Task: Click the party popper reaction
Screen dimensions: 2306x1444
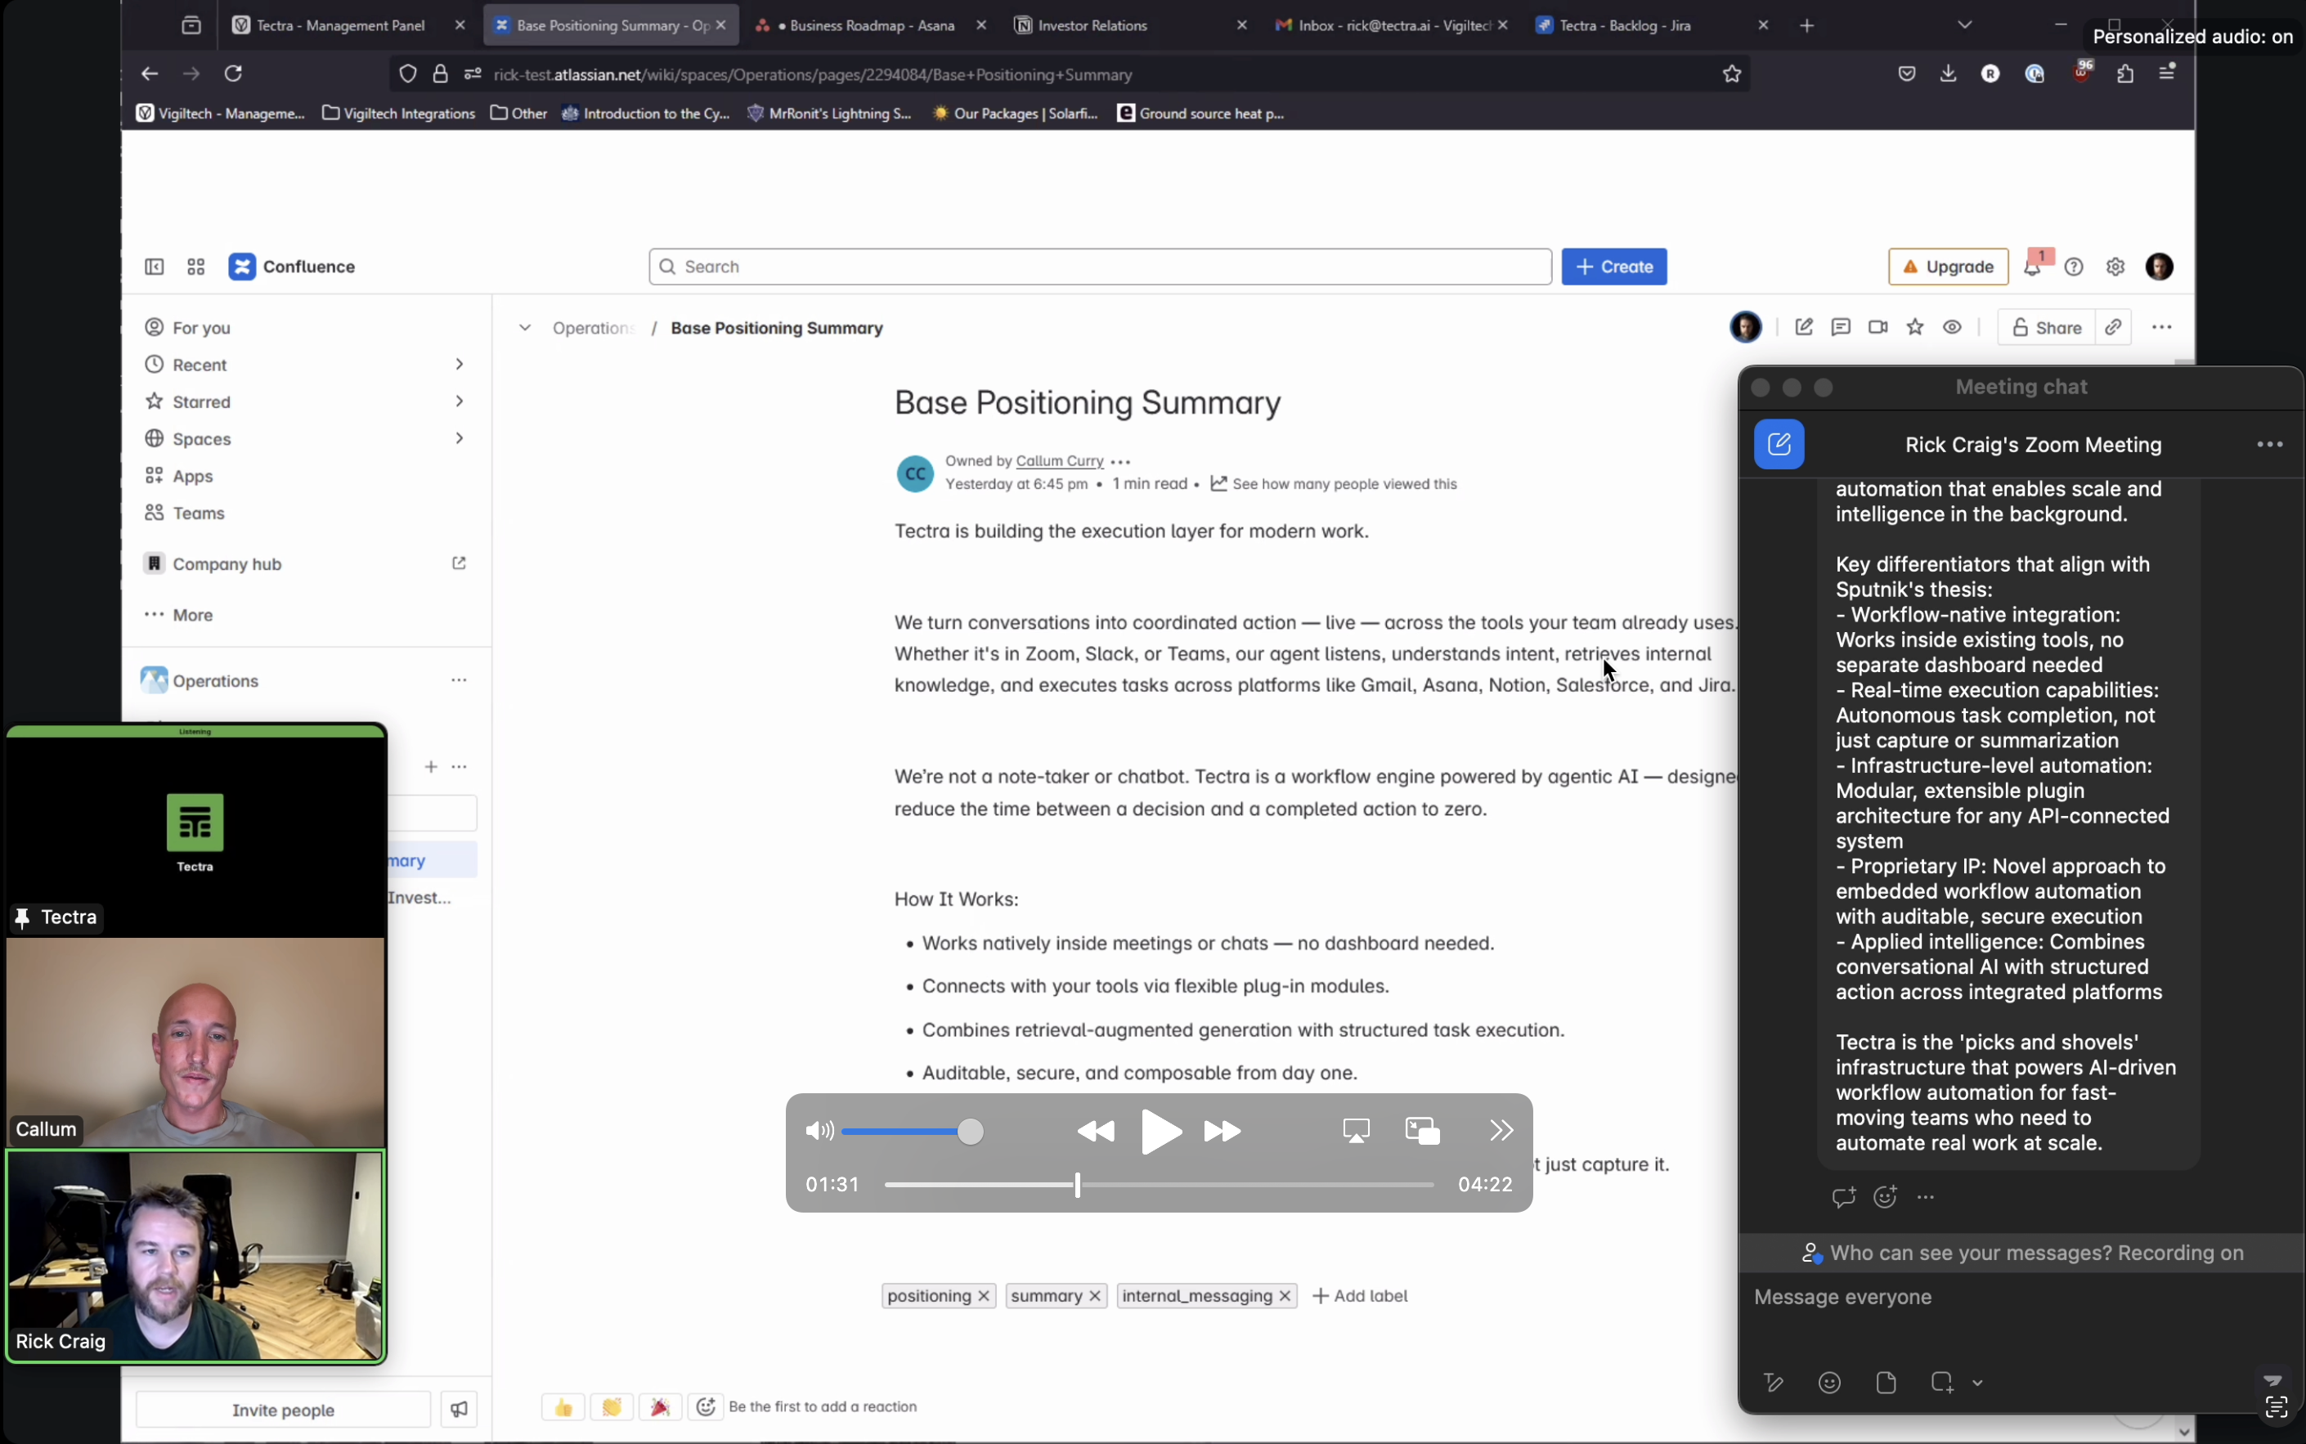Action: pos(660,1406)
